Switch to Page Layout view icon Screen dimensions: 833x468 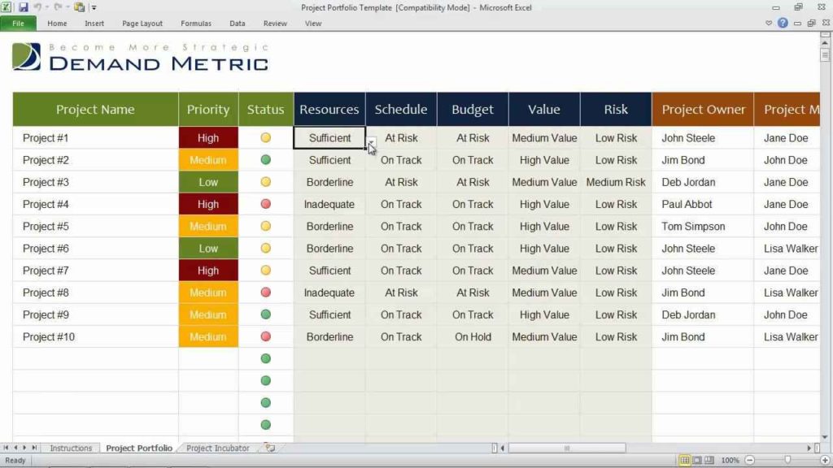[x=696, y=459]
